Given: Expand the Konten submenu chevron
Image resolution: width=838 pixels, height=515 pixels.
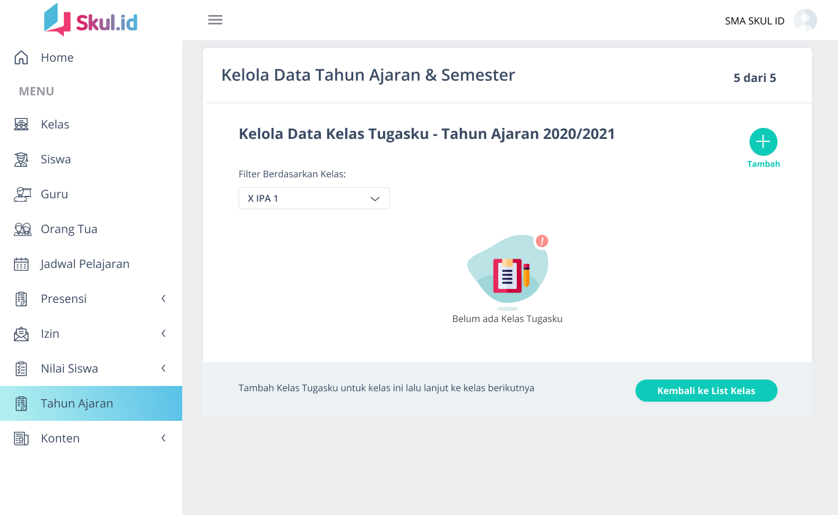Looking at the screenshot, I should coord(164,438).
